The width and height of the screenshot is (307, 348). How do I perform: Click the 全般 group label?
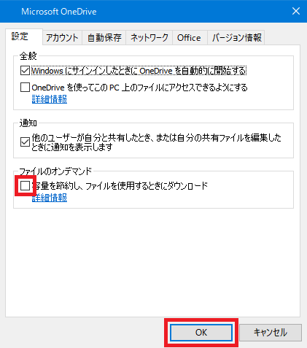pos(28,56)
